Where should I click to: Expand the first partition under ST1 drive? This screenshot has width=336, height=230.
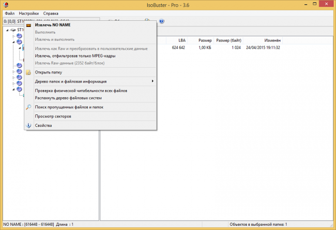(13, 36)
